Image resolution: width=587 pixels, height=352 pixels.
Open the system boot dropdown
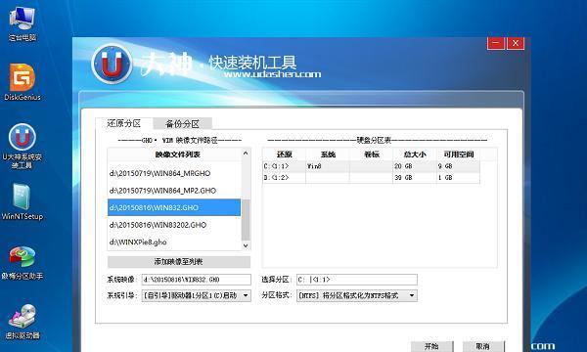(x=197, y=295)
